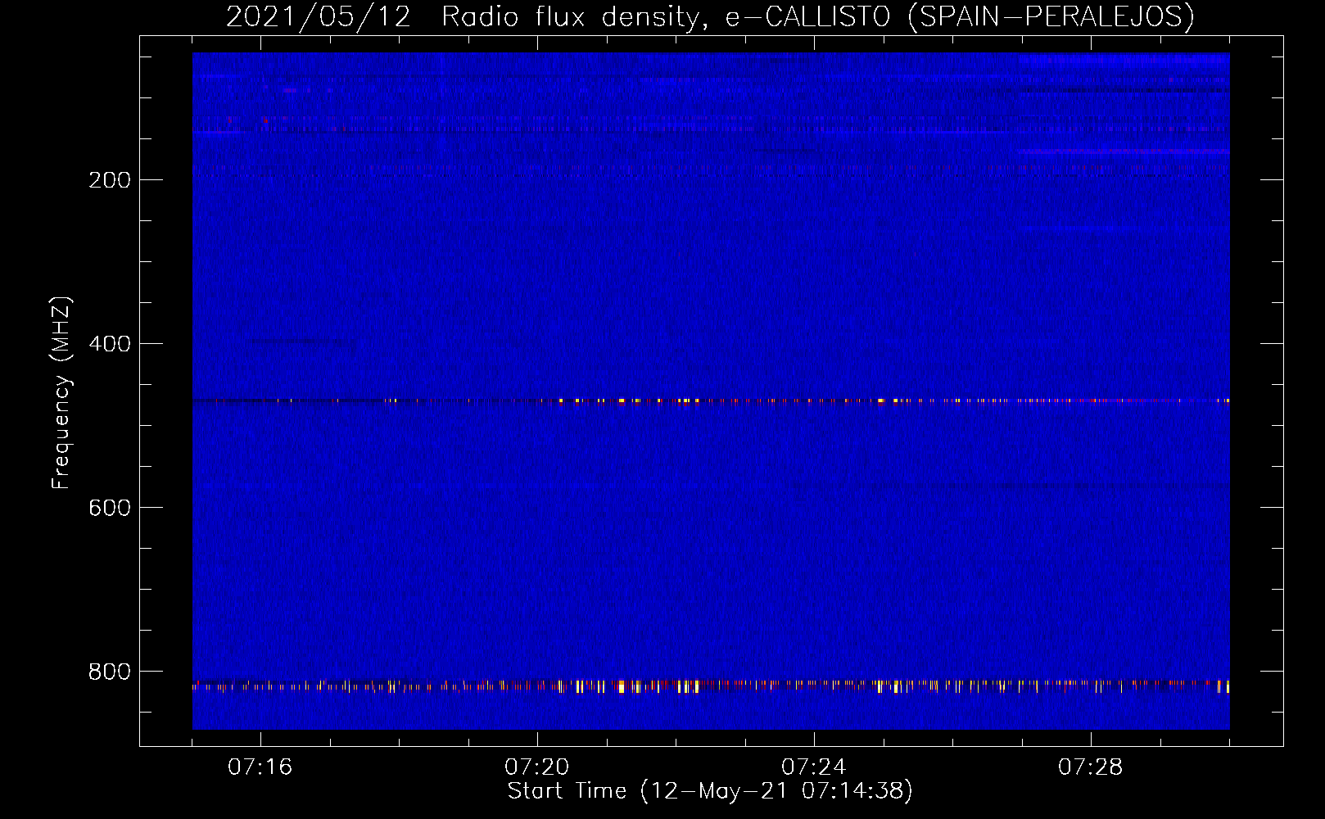
Task: Click the narrow interference line near 470 MHz
Action: coord(711,401)
